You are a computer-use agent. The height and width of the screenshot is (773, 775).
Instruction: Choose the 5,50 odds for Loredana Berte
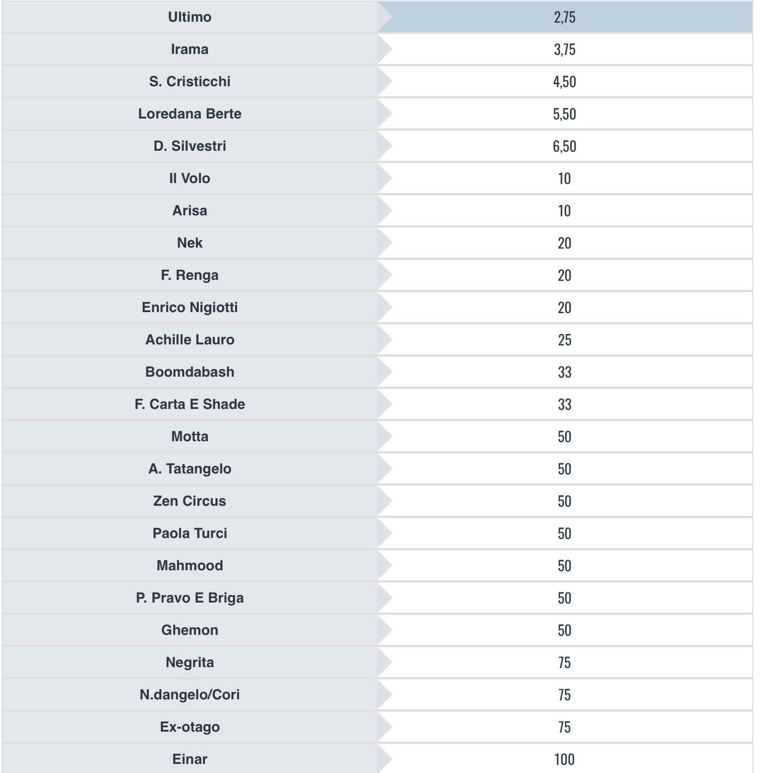pos(565,114)
